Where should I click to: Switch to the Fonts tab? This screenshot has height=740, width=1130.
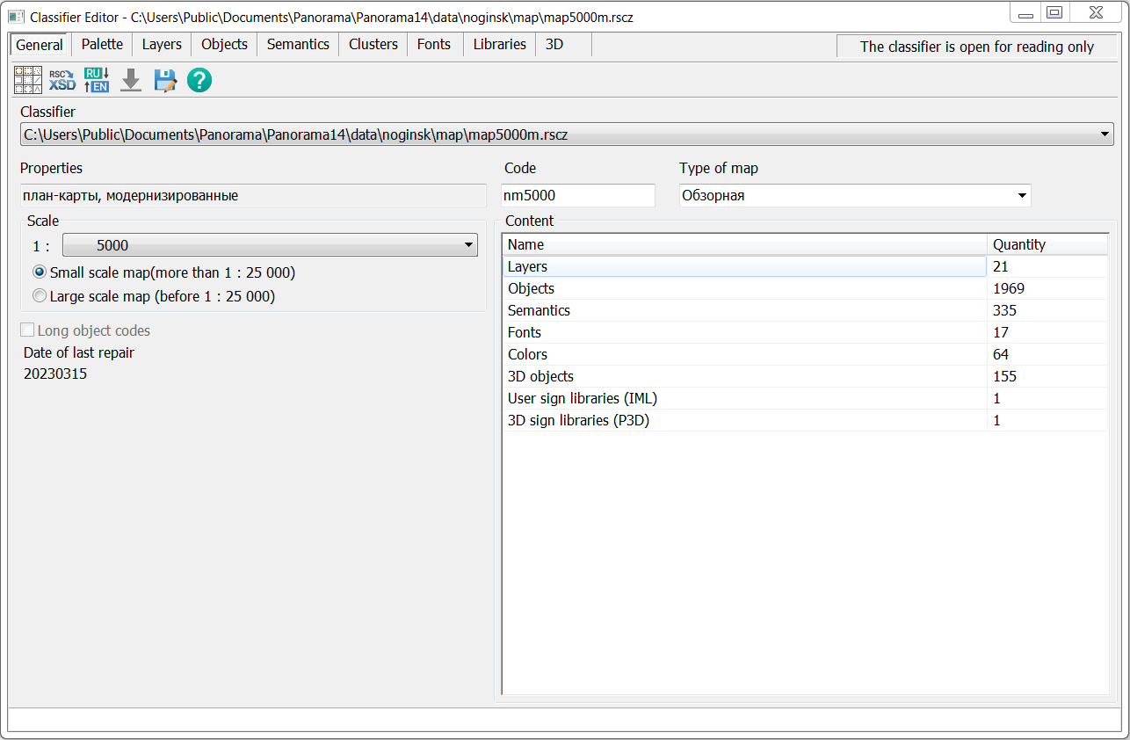[434, 44]
